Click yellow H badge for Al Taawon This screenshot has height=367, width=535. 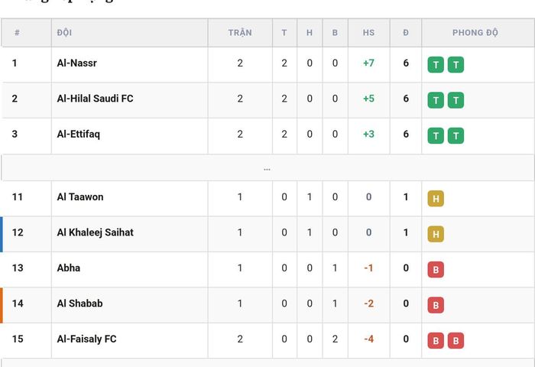[x=436, y=198]
